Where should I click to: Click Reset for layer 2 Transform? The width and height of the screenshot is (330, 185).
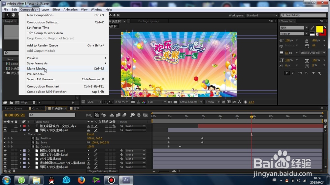point(90,134)
